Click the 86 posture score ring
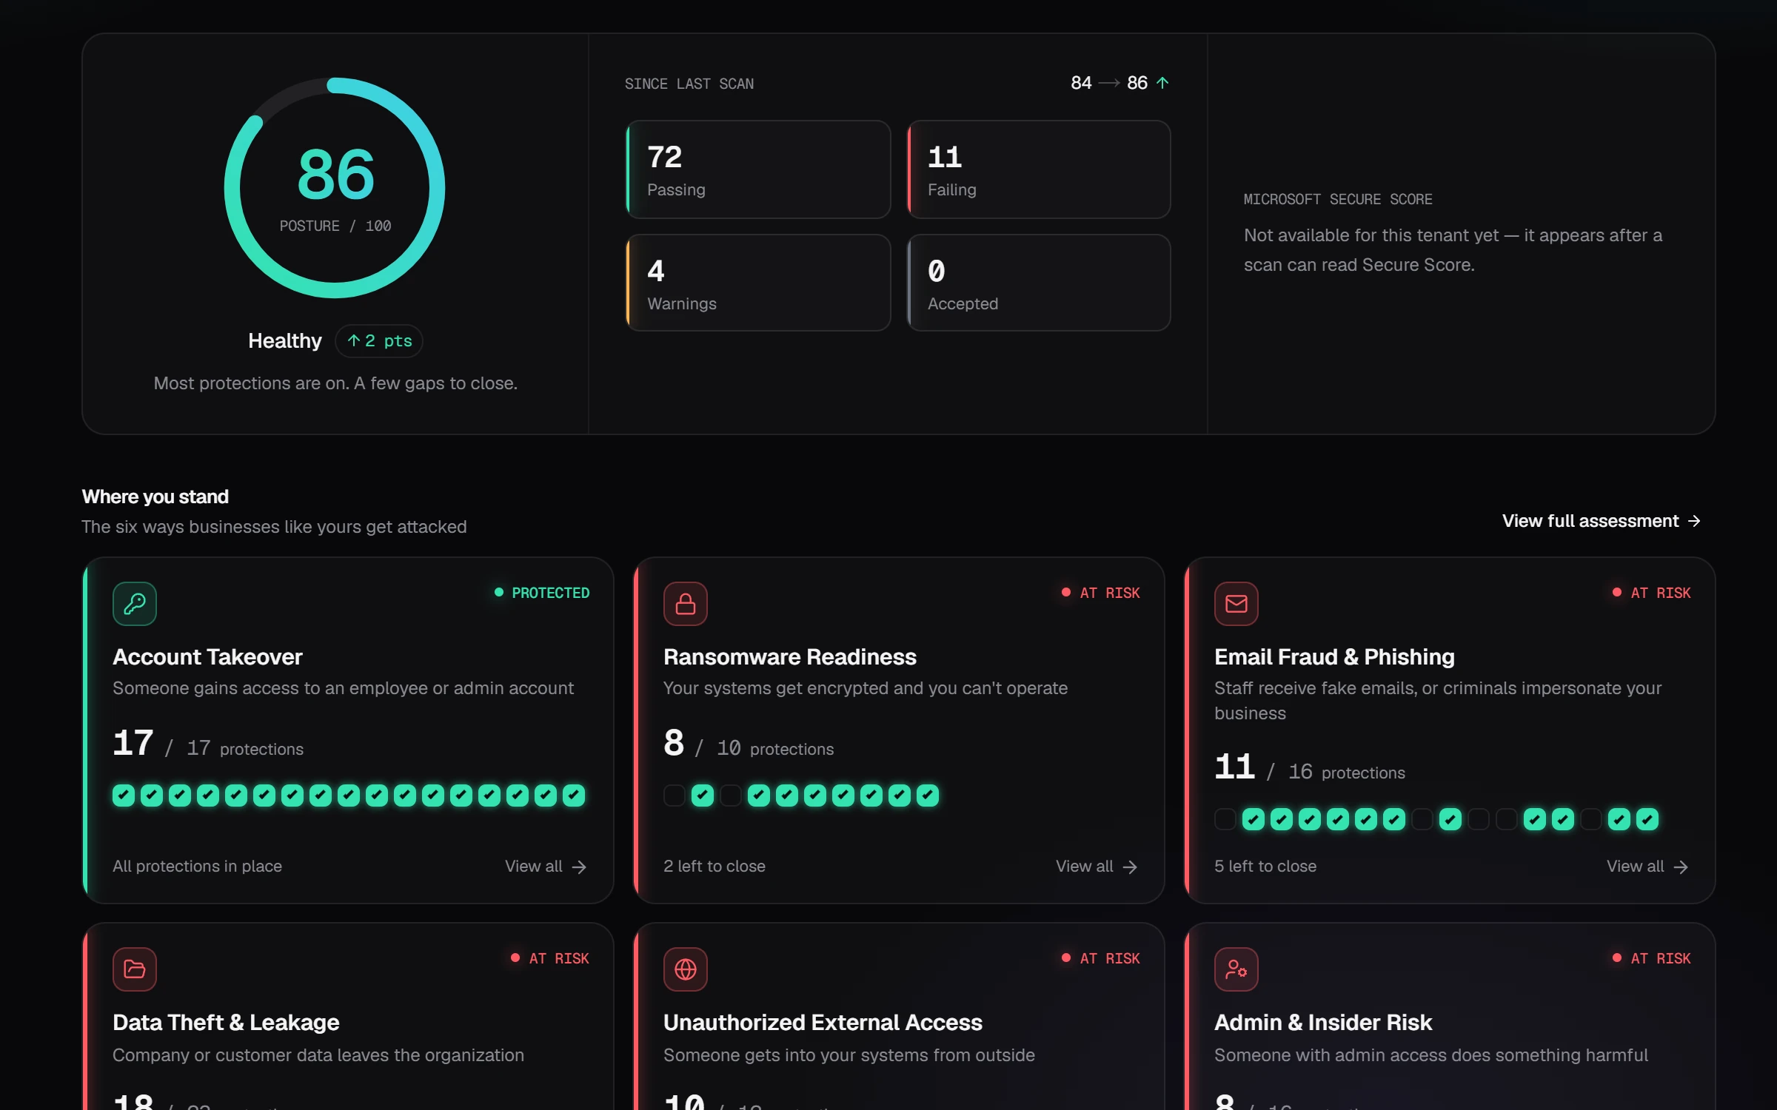 pos(335,188)
